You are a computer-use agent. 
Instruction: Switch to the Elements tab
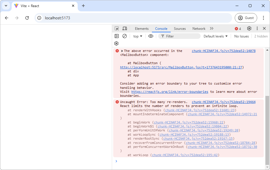click(142, 29)
